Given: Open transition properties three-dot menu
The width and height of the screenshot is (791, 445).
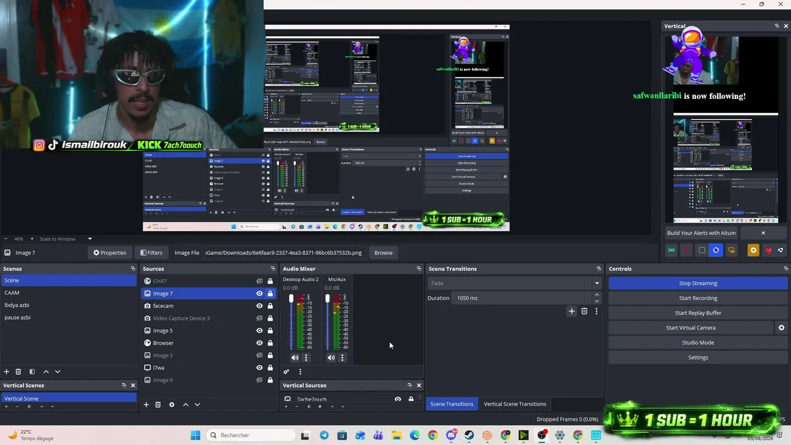Looking at the screenshot, I should (596, 311).
